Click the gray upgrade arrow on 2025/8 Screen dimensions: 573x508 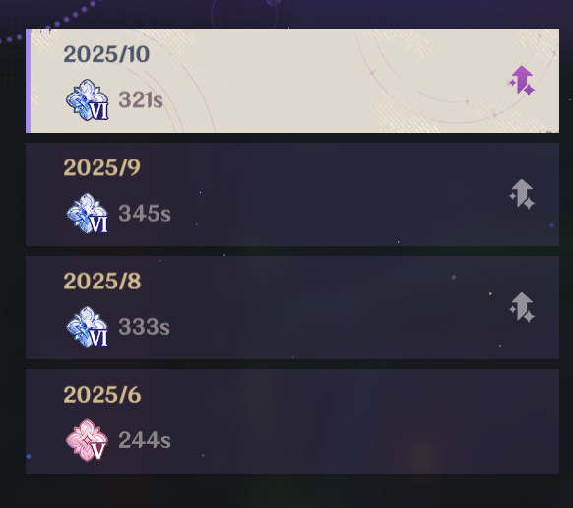522,307
